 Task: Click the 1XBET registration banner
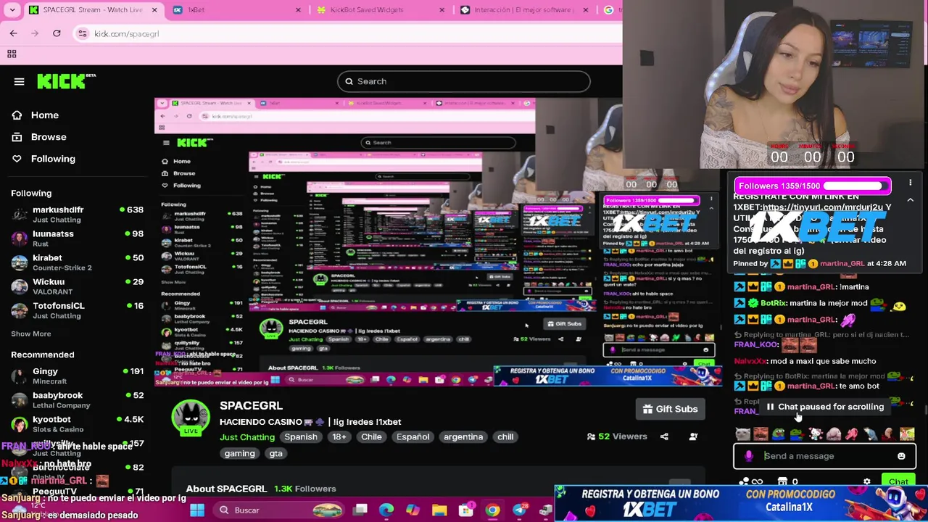(741, 502)
